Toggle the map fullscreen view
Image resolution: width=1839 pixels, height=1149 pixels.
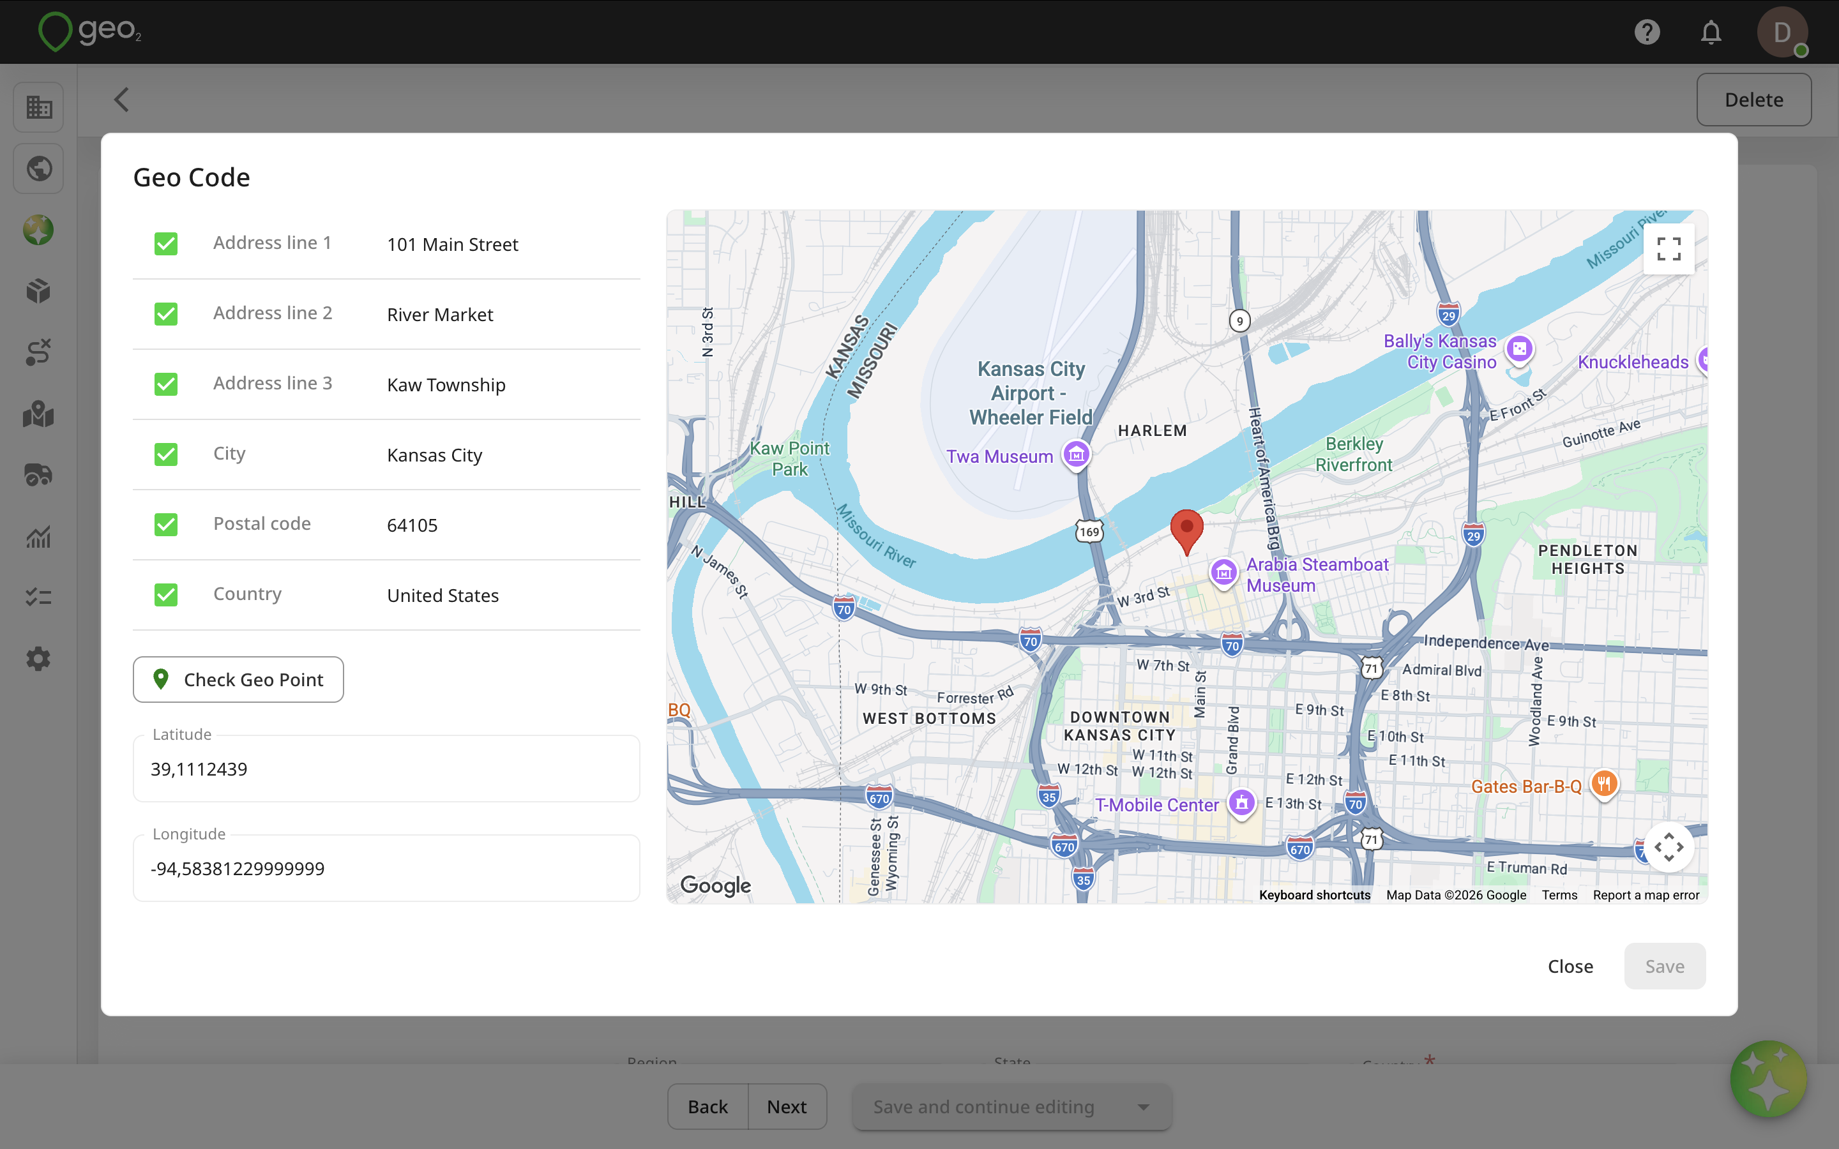[1668, 248]
